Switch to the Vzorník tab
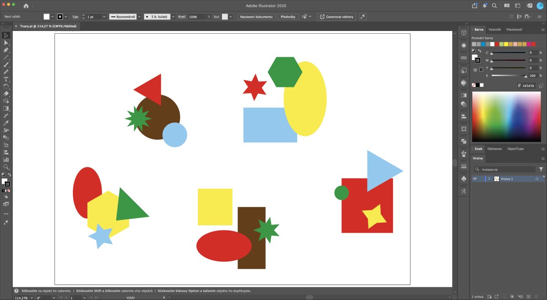The width and height of the screenshot is (547, 300). click(x=495, y=29)
